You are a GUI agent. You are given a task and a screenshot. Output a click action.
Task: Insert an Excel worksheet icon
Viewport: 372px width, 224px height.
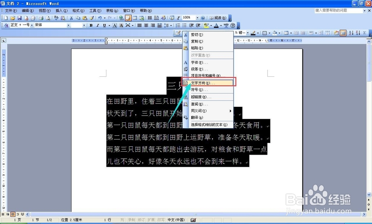[x=142, y=18]
